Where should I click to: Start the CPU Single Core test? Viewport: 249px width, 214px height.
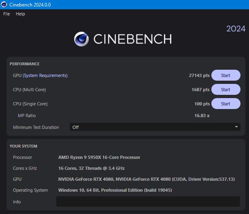click(226, 103)
